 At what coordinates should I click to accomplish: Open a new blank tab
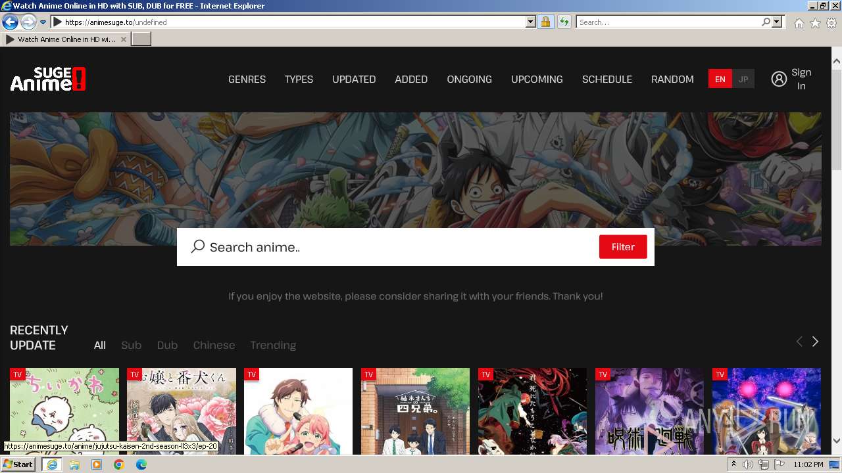tap(141, 39)
